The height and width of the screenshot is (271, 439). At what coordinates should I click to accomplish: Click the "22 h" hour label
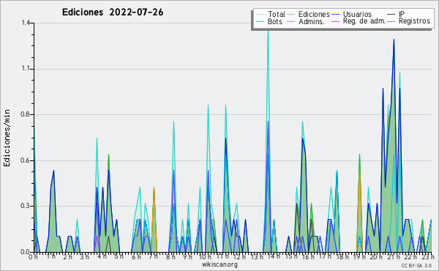pos(411,257)
